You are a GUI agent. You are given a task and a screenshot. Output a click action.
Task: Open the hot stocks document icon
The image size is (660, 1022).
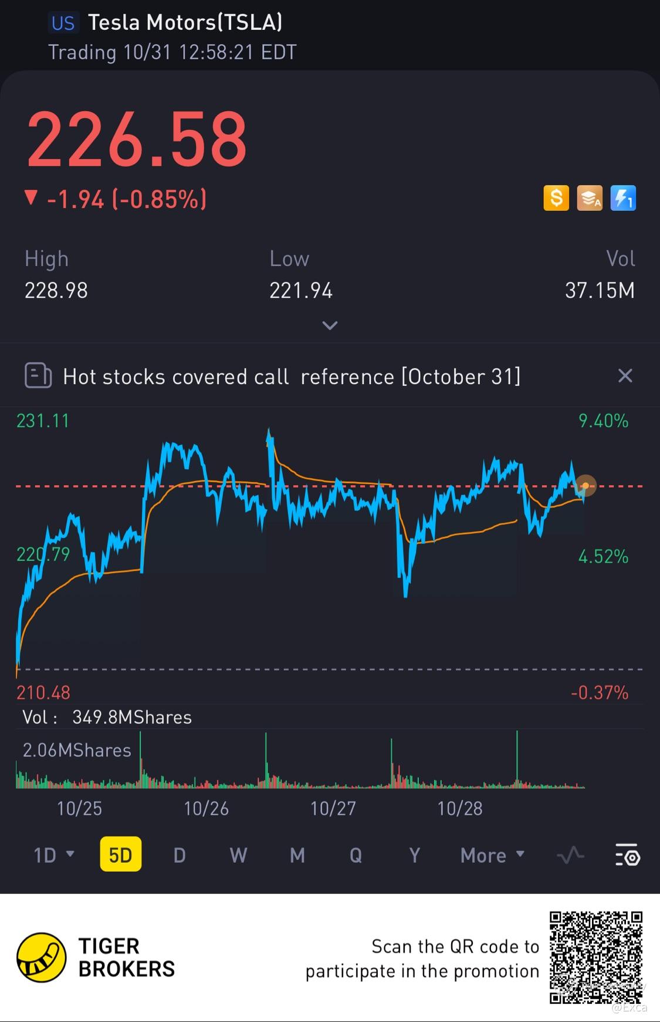pos(38,375)
